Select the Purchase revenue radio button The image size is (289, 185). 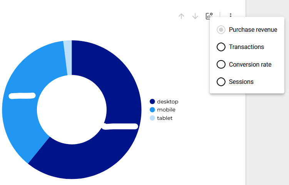221,30
